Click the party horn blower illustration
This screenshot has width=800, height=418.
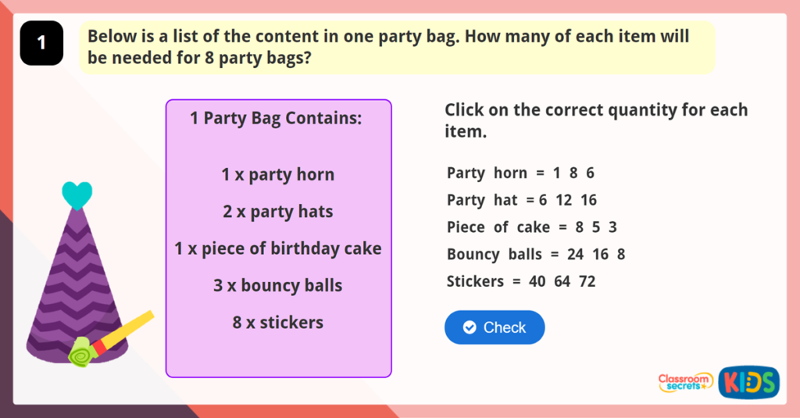[109, 339]
